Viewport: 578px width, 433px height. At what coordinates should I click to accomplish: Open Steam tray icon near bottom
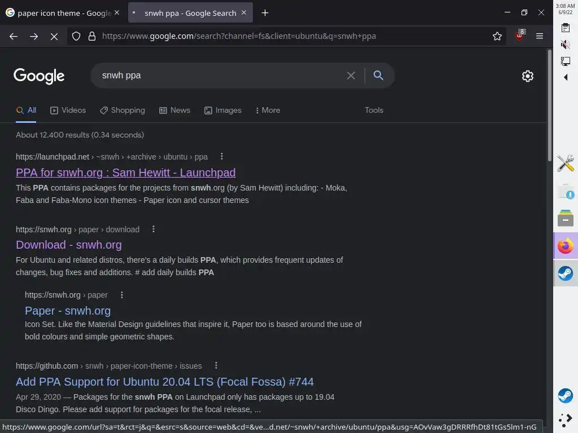(x=566, y=396)
